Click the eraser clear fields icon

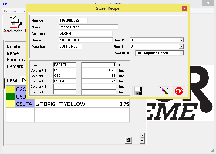coord(164,91)
